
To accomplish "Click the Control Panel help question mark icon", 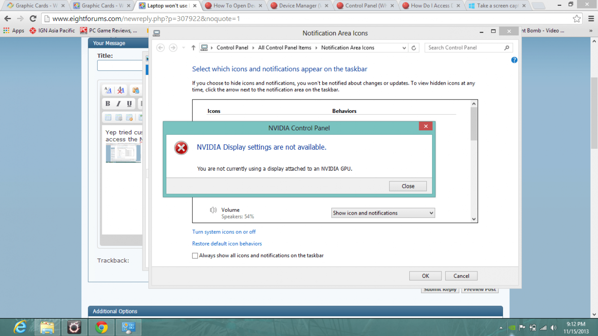I will click(x=514, y=60).
